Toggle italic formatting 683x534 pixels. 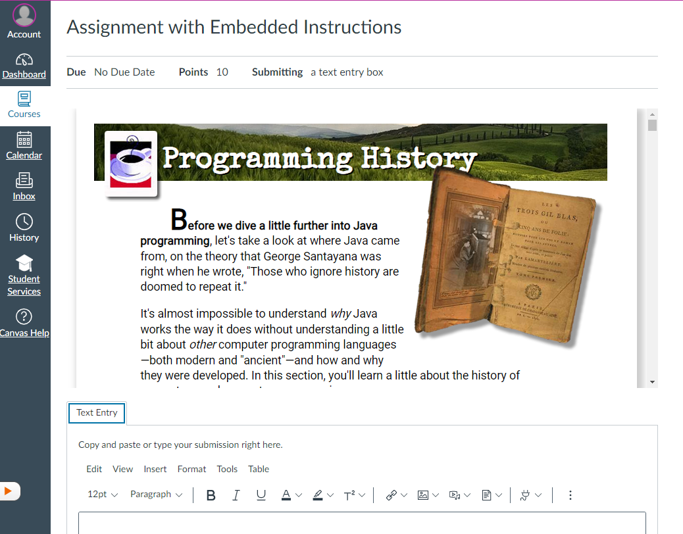point(236,495)
